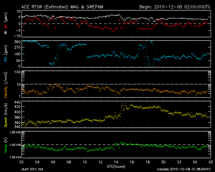Click the 'UTC(hours)' x-axis title
Image resolution: width=215 pixels, height=172 pixels.
[116, 167]
